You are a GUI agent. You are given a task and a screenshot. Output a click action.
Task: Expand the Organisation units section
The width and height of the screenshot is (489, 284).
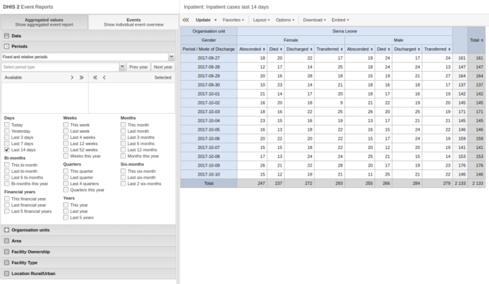click(88, 230)
